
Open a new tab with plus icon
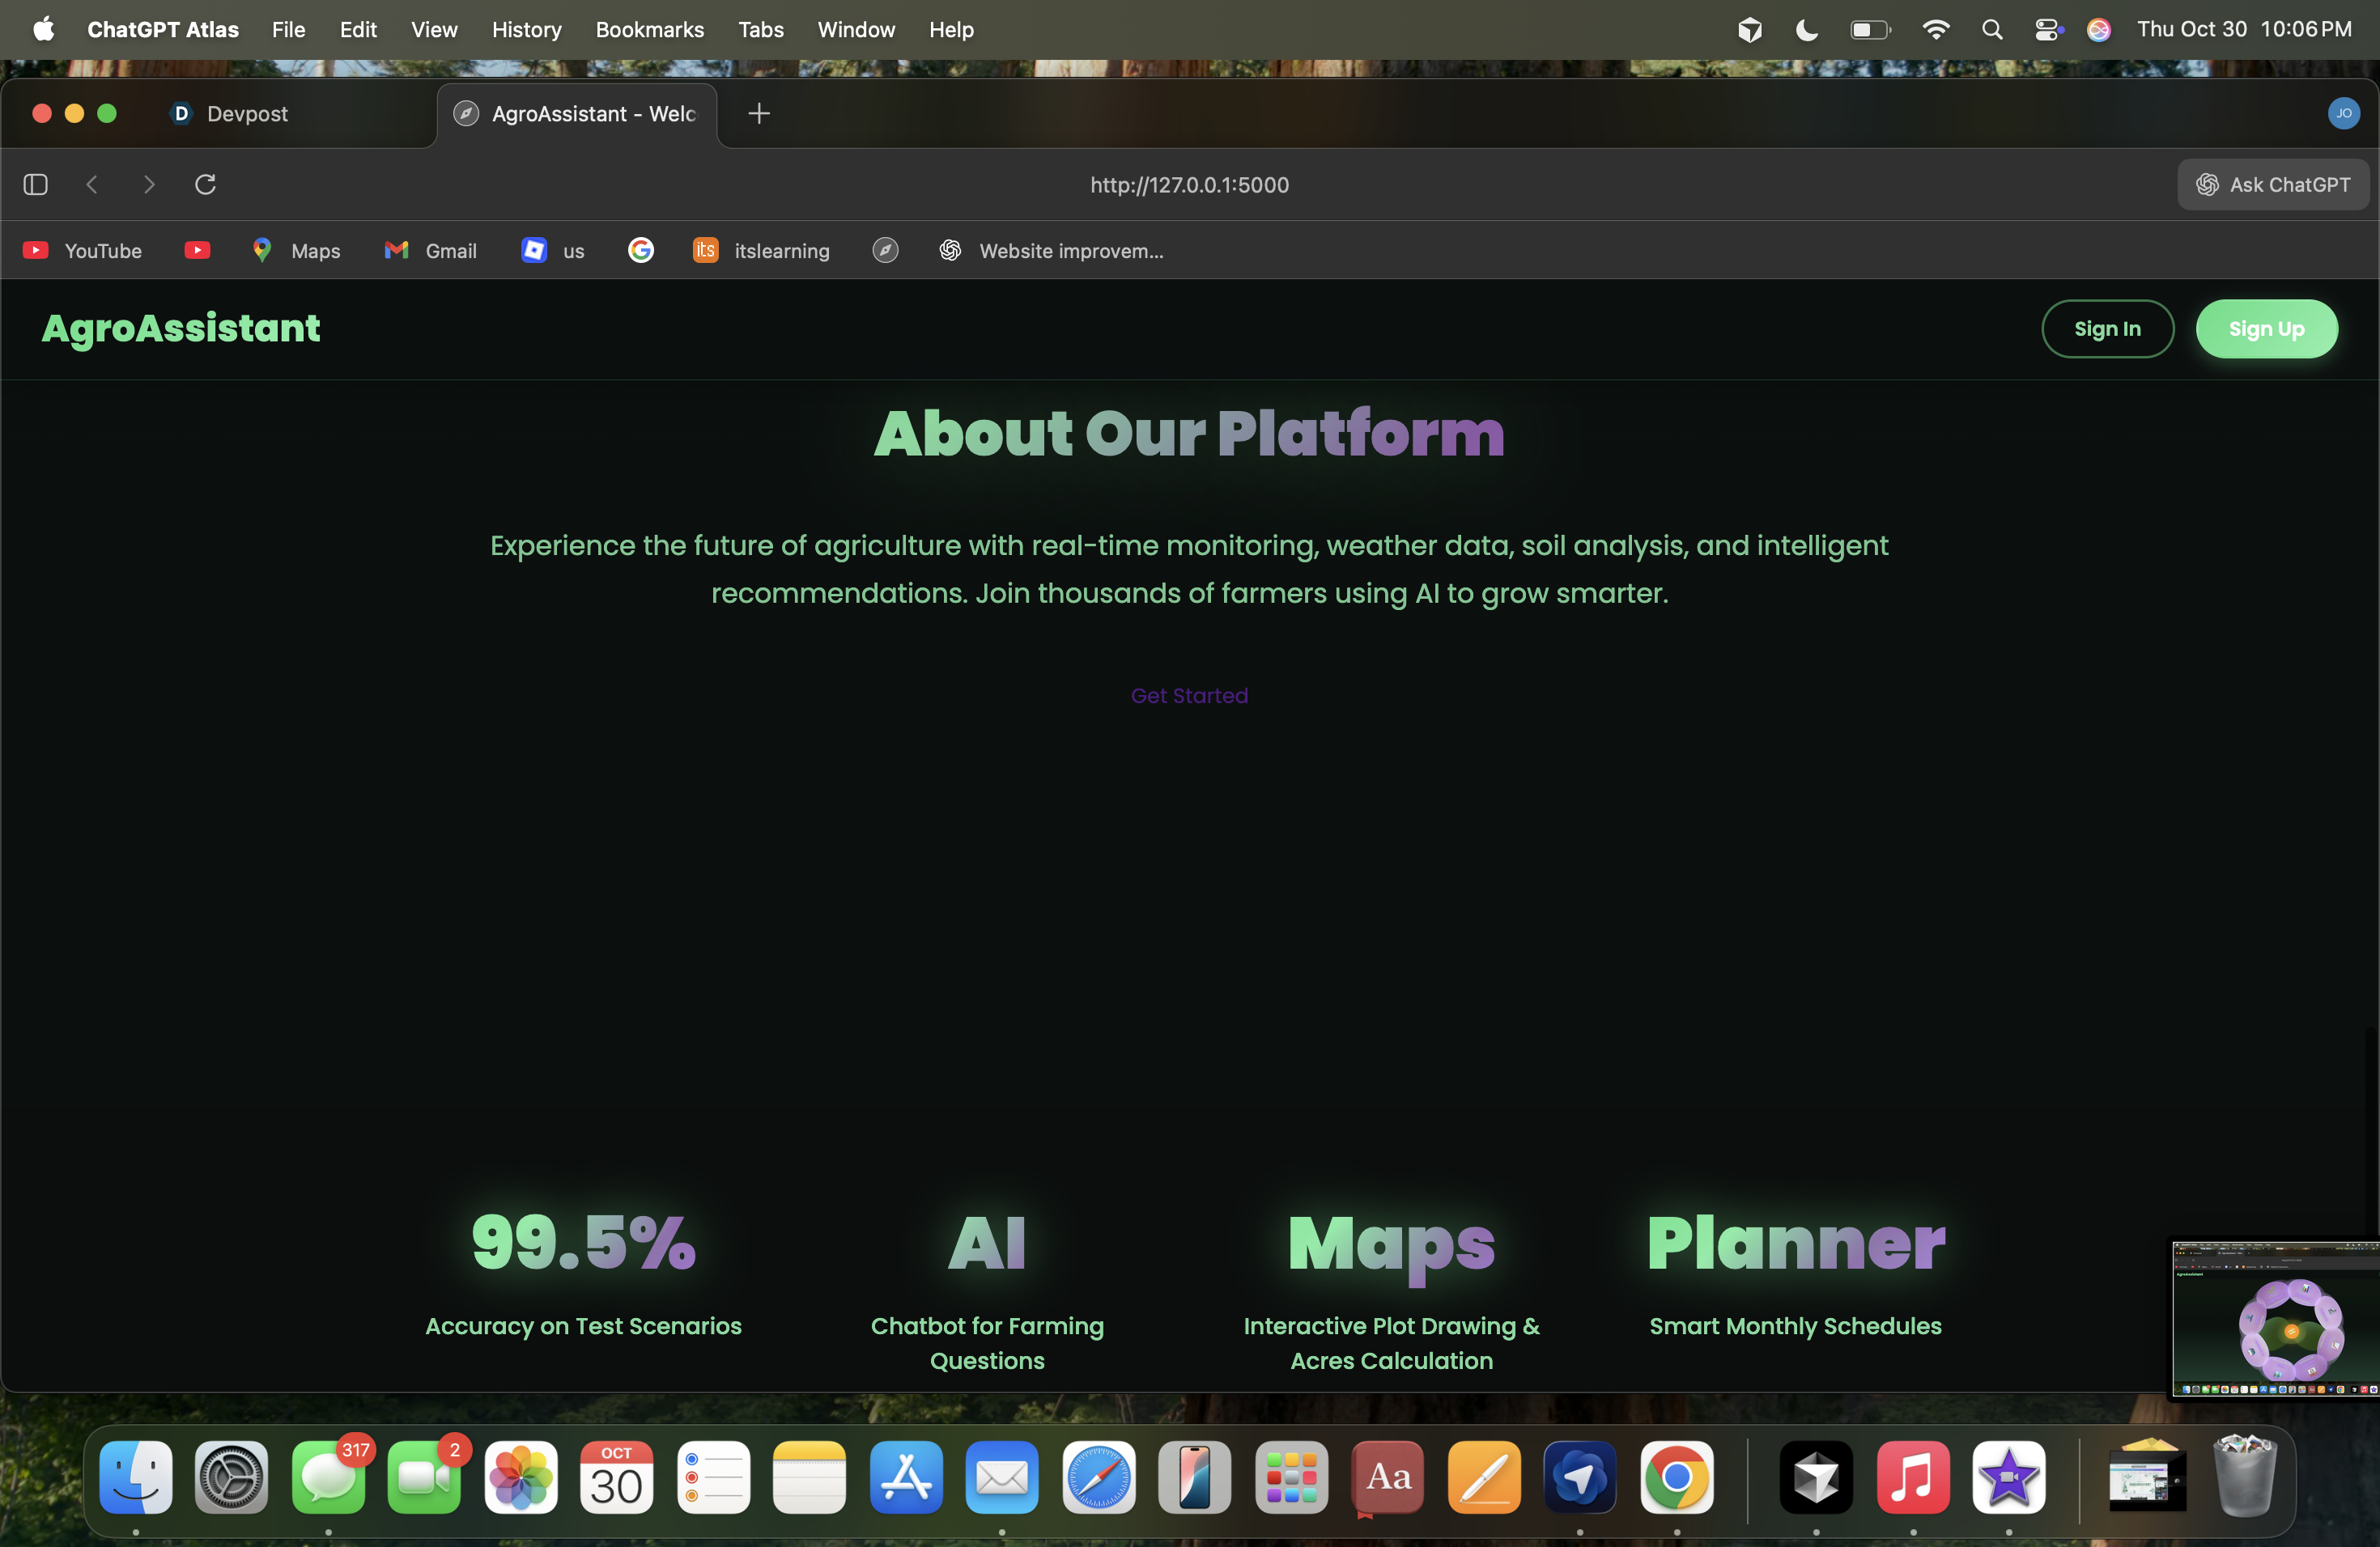759,114
